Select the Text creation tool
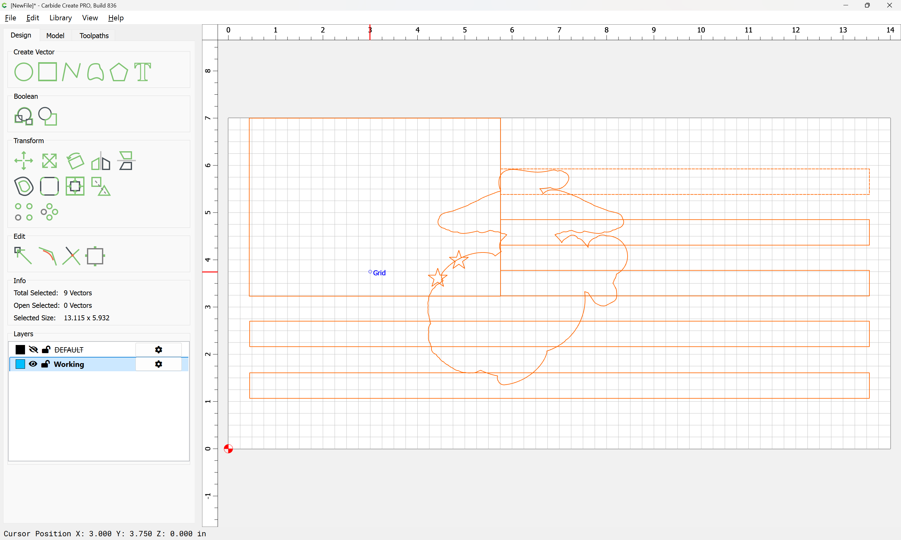901x540 pixels. [x=142, y=72]
